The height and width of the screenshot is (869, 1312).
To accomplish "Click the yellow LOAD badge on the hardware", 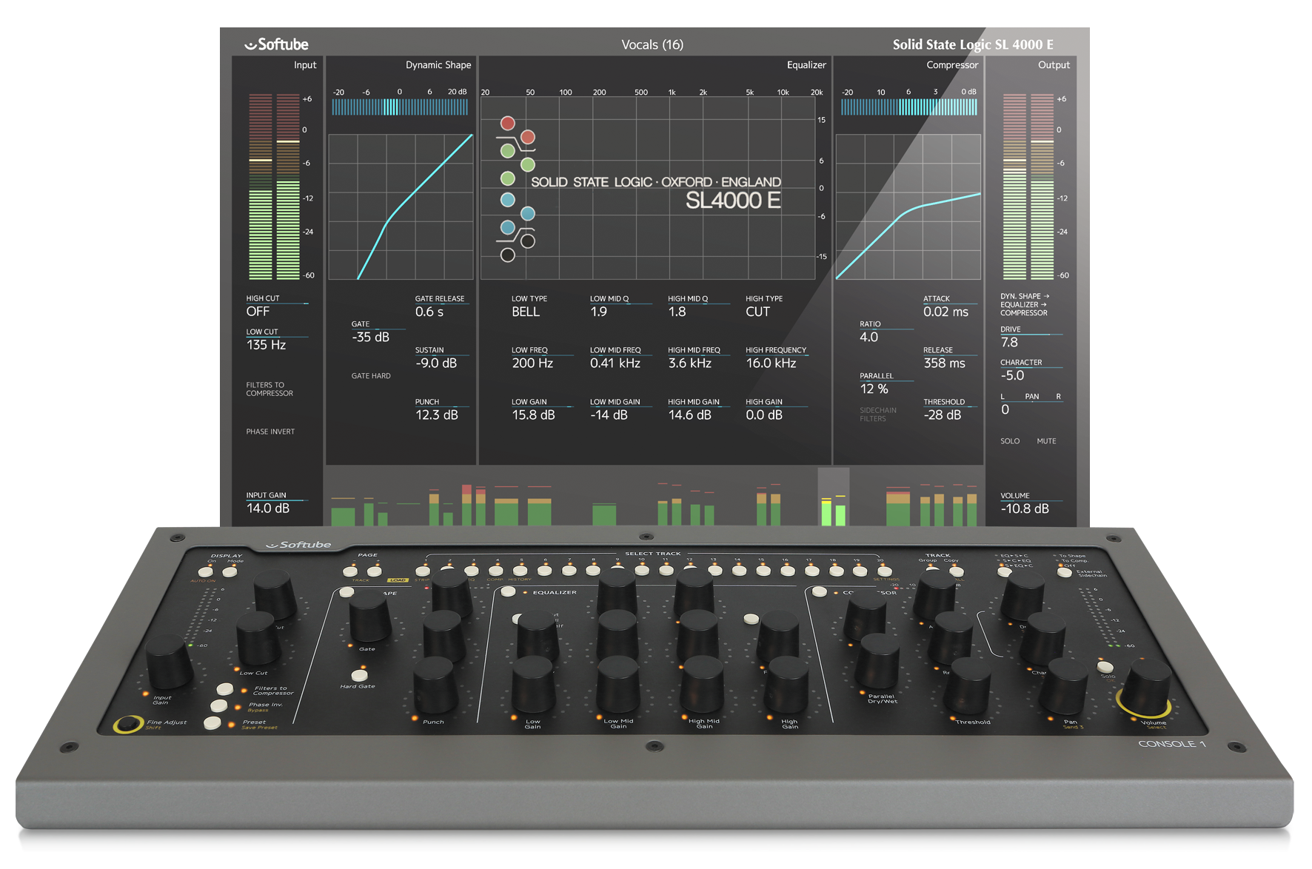I will tap(398, 580).
